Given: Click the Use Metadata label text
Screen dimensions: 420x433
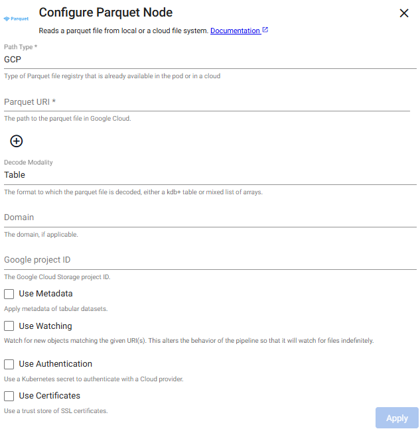Looking at the screenshot, I should coord(46,294).
